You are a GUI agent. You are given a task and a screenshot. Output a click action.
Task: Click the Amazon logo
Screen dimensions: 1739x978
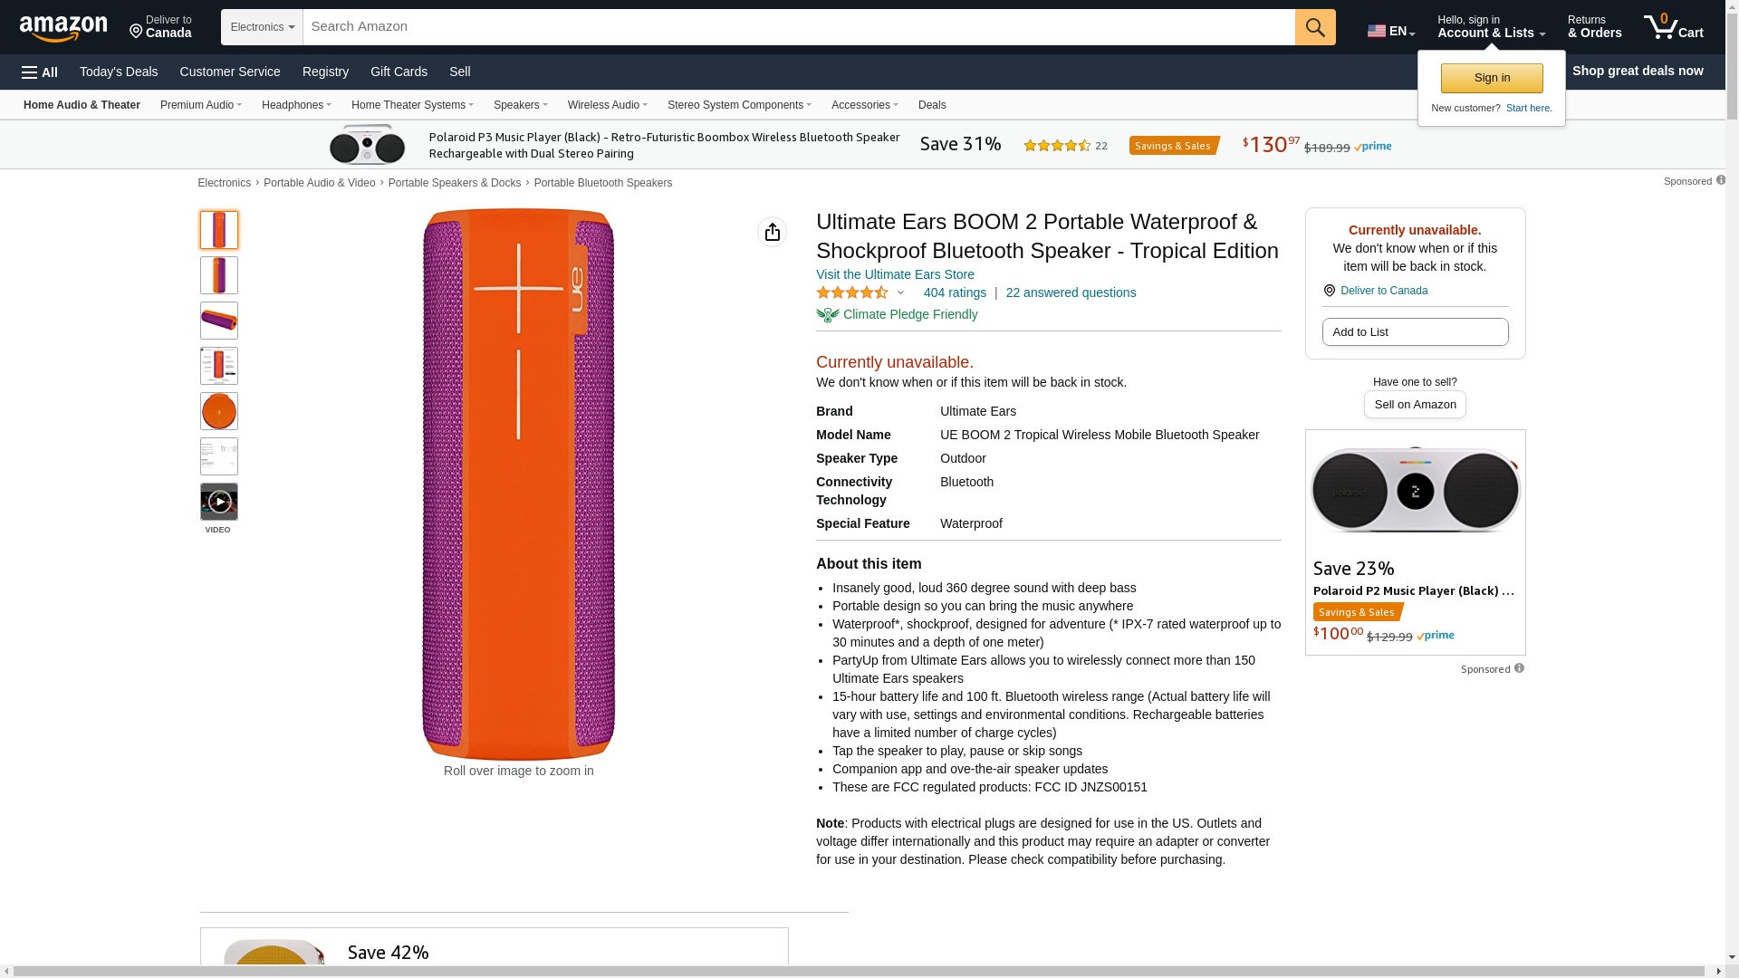[x=63, y=29]
